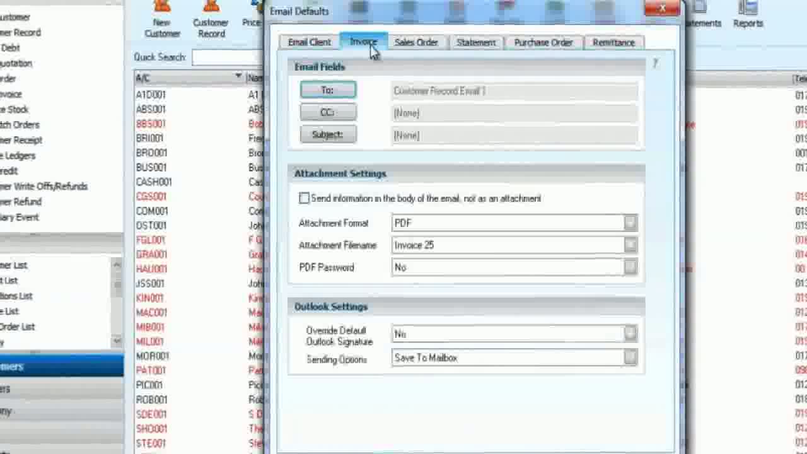Viewport: 807px width, 454px height.
Task: Click the A/C column sort arrow
Action: [238, 77]
